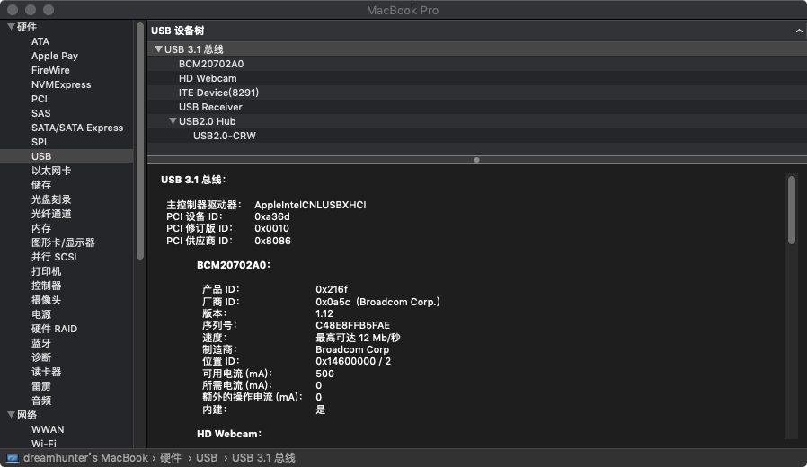Collapse the 网络 section triangle

coord(11,415)
